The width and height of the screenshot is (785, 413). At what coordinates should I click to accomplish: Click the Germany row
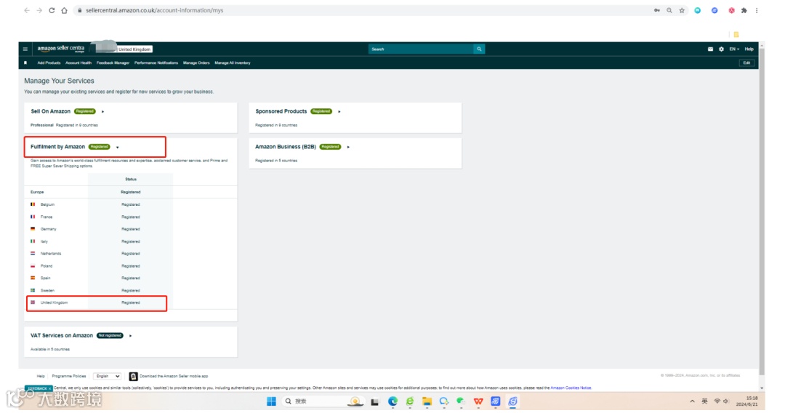tap(131, 229)
